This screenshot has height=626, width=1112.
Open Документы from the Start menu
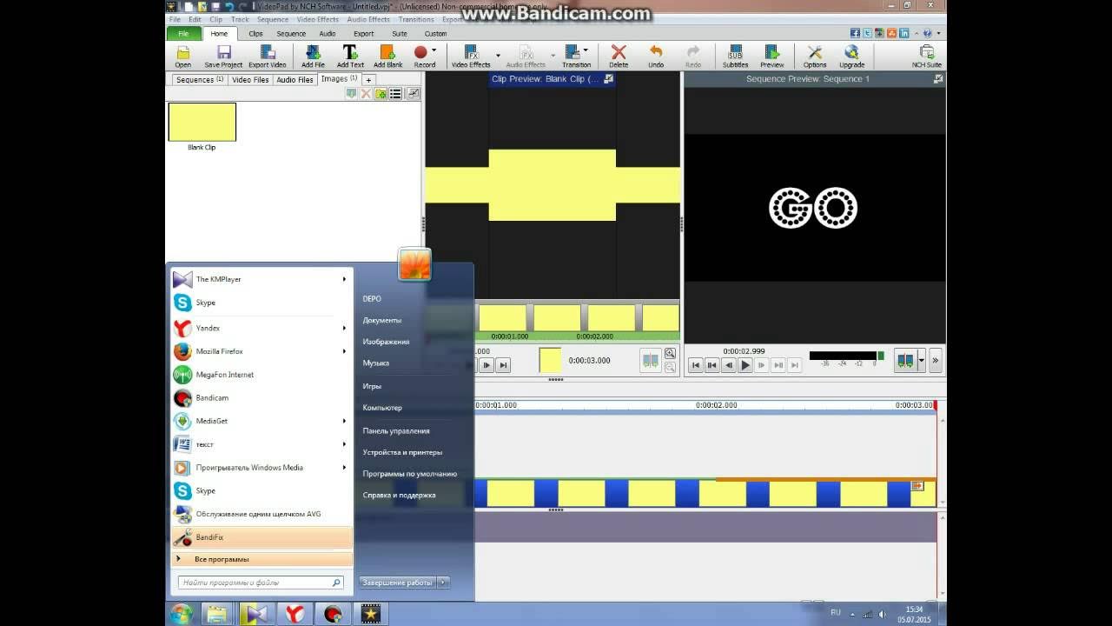point(382,320)
